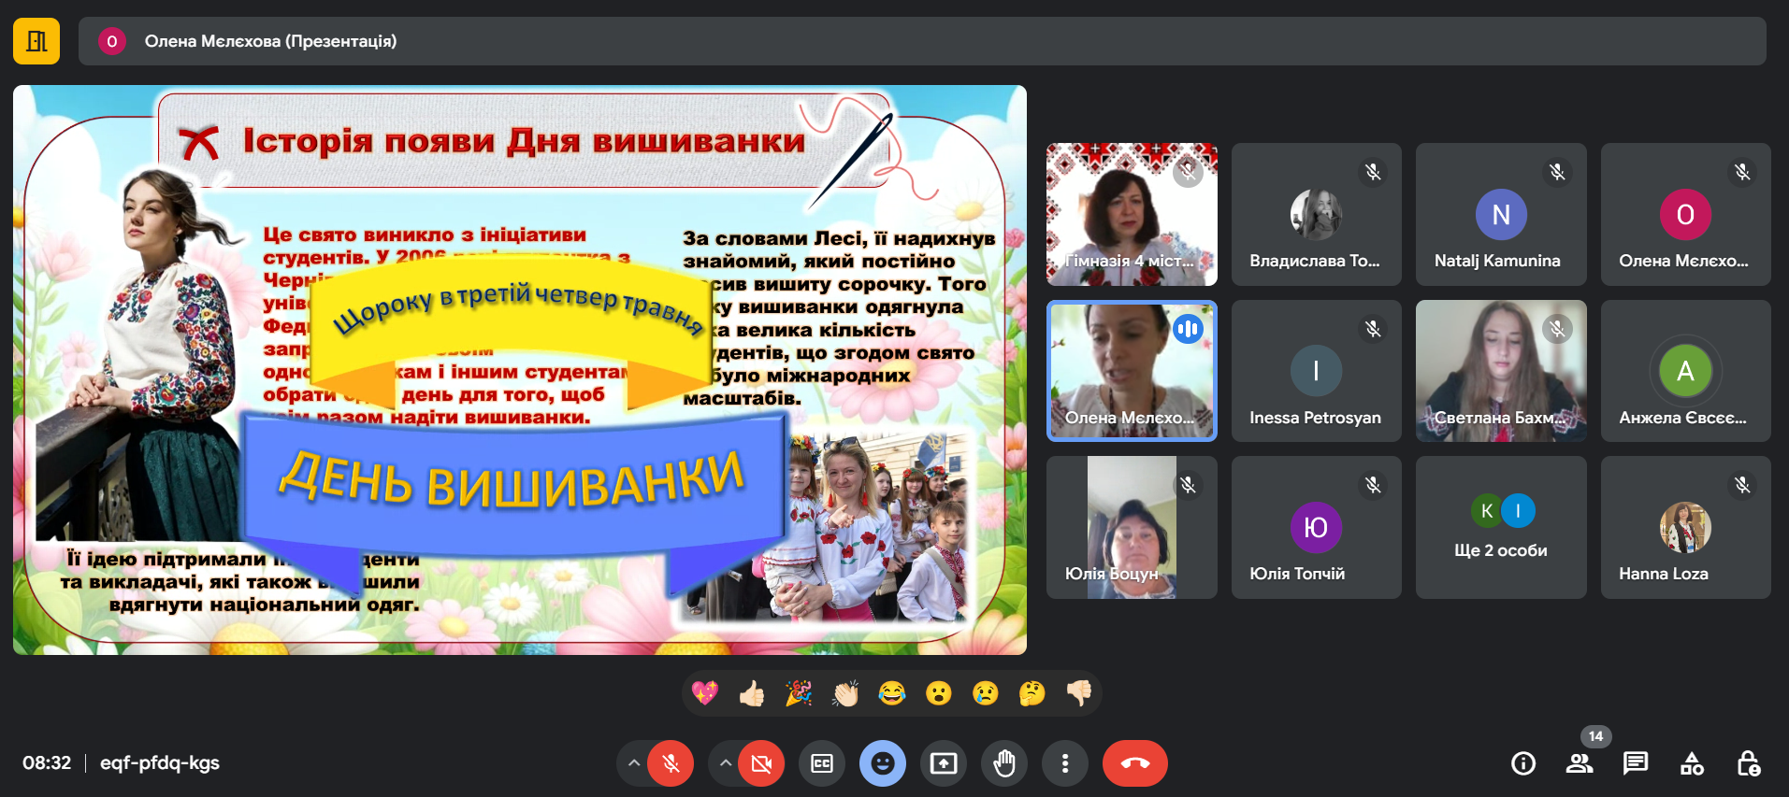
Task: Toggle the emoji reactions bar button
Action: (882, 763)
